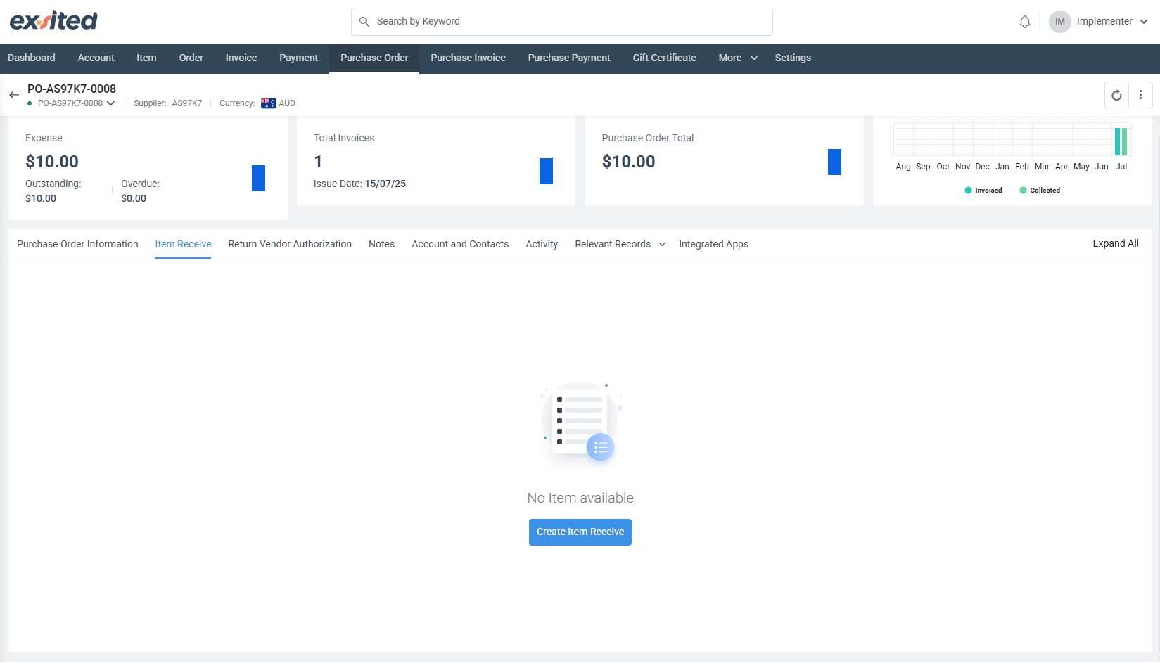Go back using the left arrow
1160x663 pixels.
tap(14, 95)
